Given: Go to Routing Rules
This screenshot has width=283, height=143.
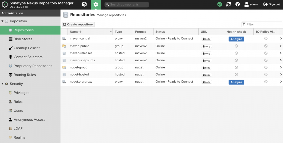Looking at the screenshot, I should (x=25, y=75).
